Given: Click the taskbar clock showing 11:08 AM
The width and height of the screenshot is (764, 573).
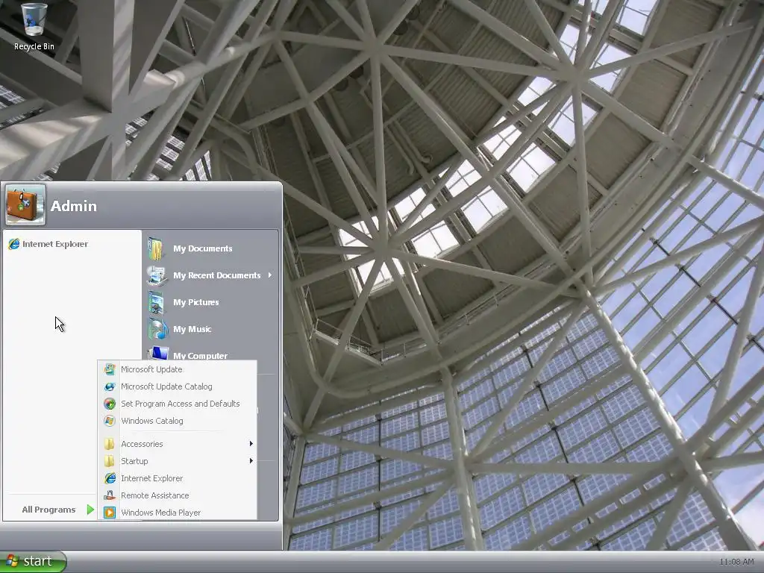Looking at the screenshot, I should (736, 562).
